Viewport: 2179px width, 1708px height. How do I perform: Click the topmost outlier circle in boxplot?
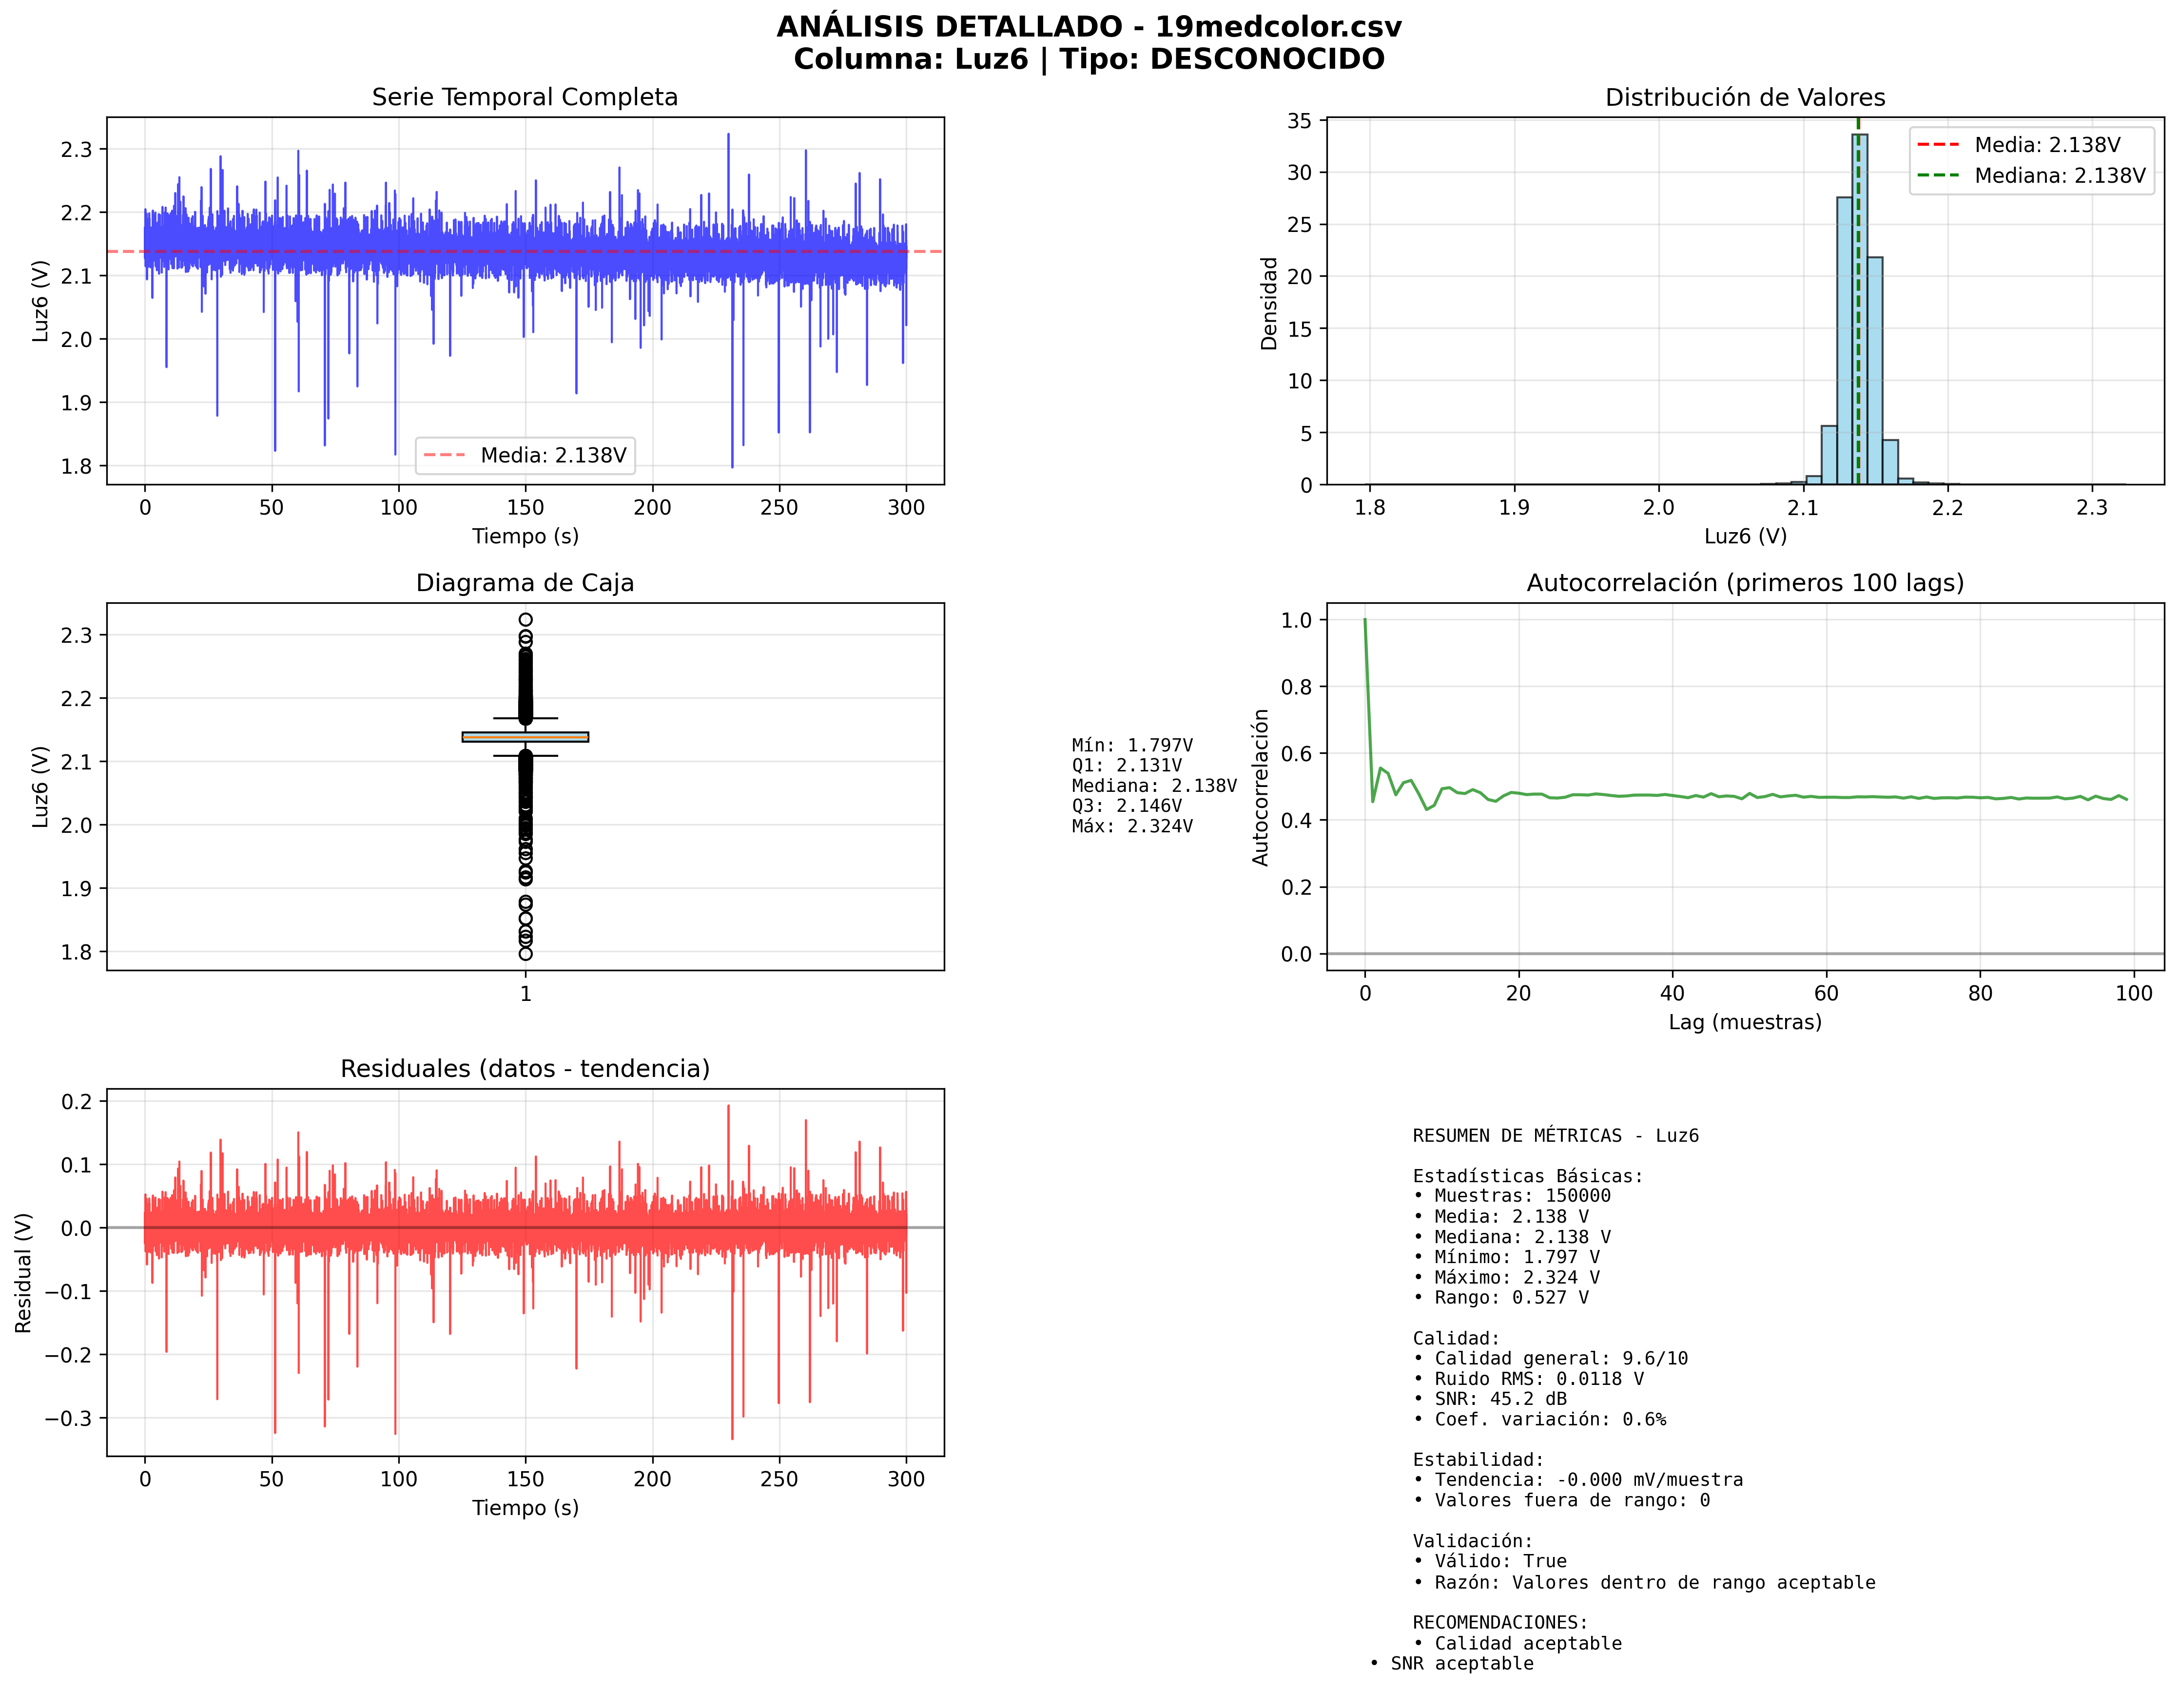click(525, 620)
